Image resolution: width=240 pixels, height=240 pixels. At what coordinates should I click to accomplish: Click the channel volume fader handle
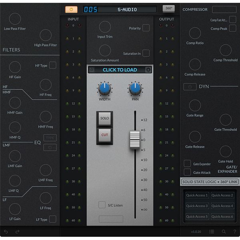click(x=135, y=140)
